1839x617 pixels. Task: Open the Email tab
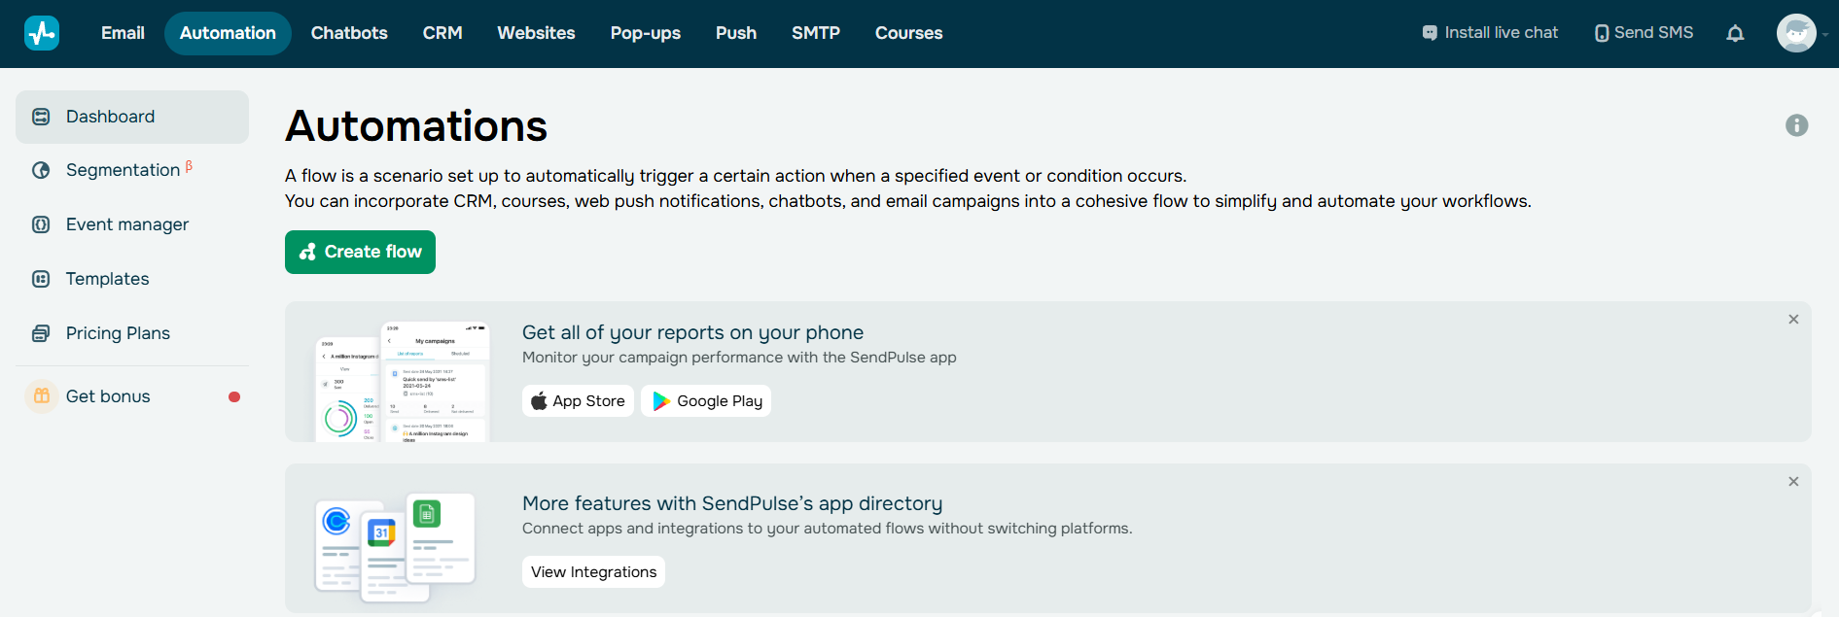123,33
